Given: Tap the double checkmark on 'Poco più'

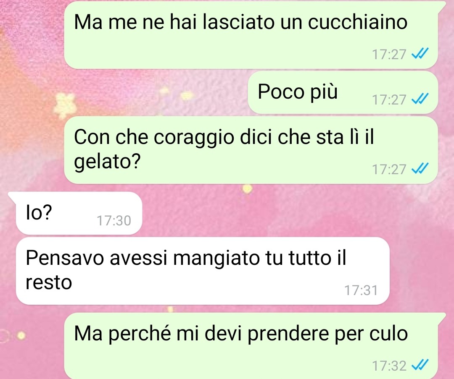Looking at the screenshot, I should tap(420, 99).
